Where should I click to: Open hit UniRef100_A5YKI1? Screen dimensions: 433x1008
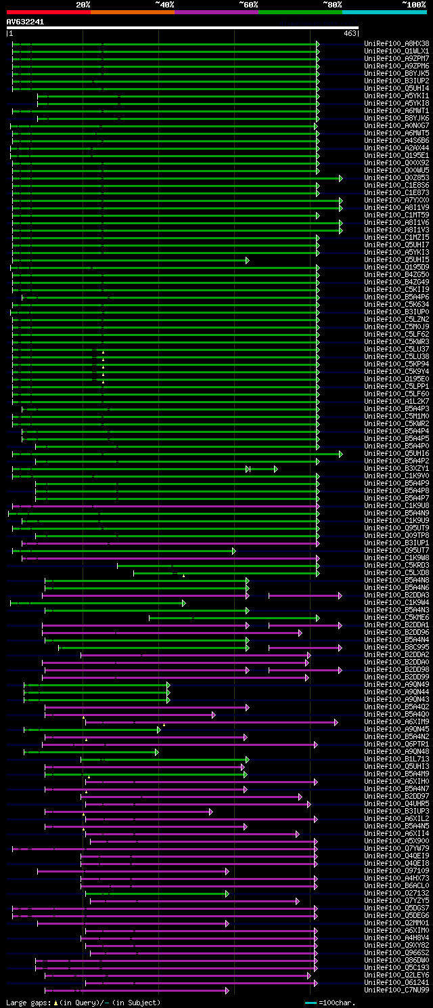pyautogui.click(x=396, y=96)
